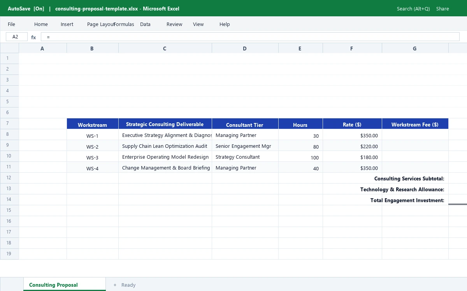Select the Consulting Proposal sheet tab

click(x=65, y=284)
